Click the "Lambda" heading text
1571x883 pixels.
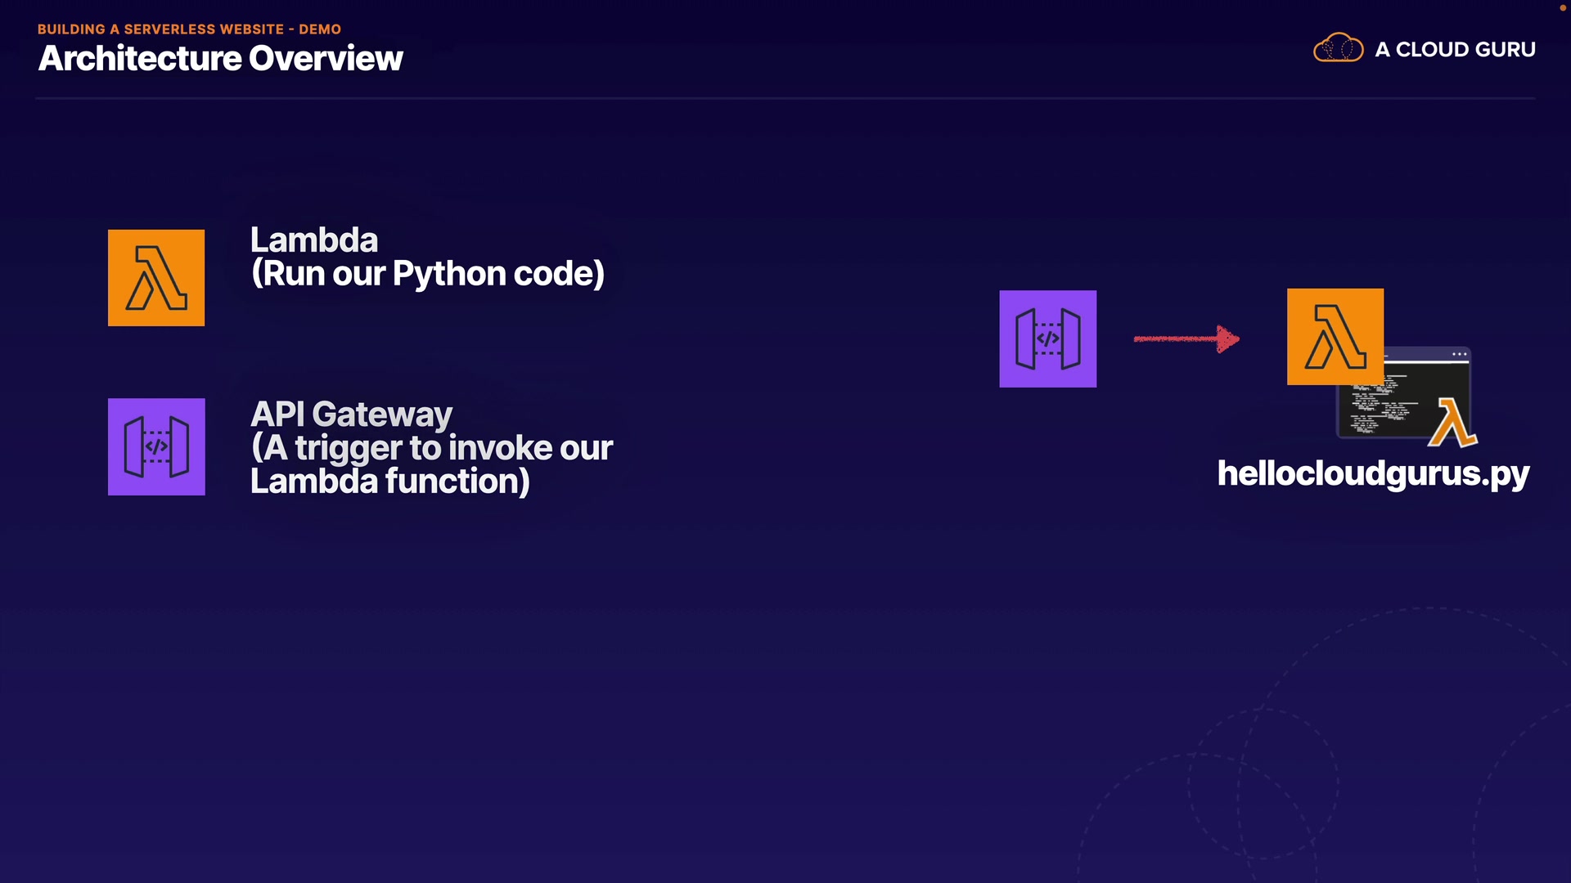click(x=314, y=240)
